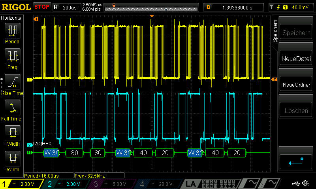Select the Period measurement icon
Image resolution: width=316 pixels, height=189 pixels.
pos(12,31)
